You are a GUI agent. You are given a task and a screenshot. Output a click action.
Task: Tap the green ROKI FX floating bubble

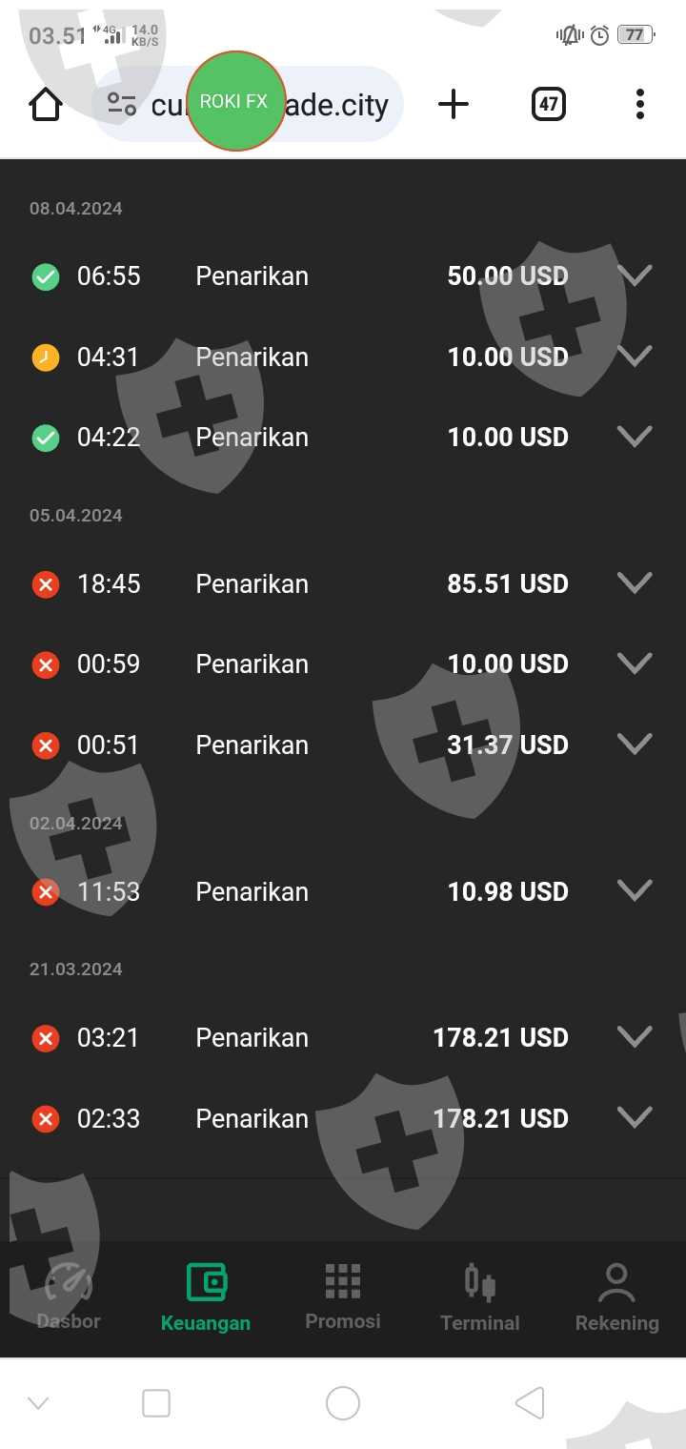[x=234, y=101]
